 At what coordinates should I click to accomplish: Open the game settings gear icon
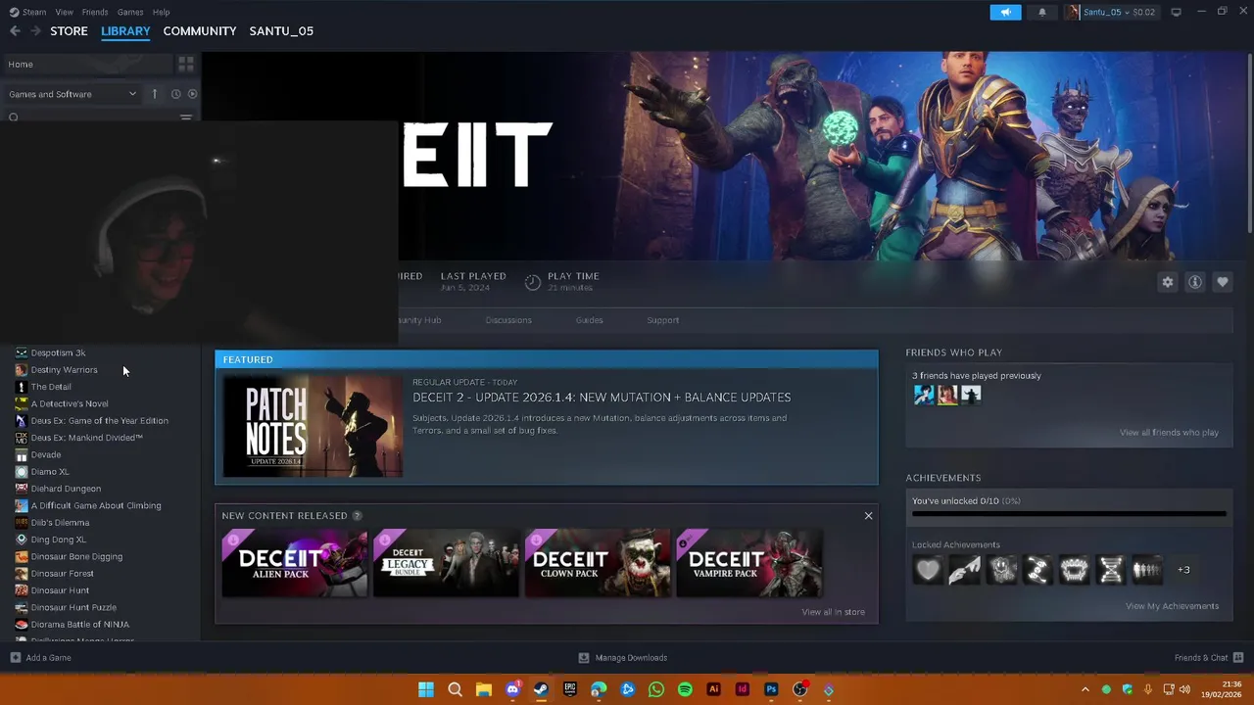(x=1168, y=282)
